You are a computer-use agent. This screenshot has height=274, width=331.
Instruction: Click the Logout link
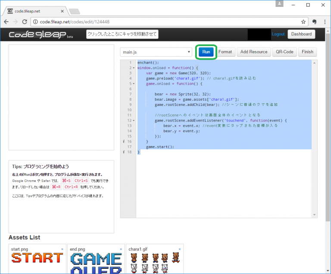[x=278, y=34]
